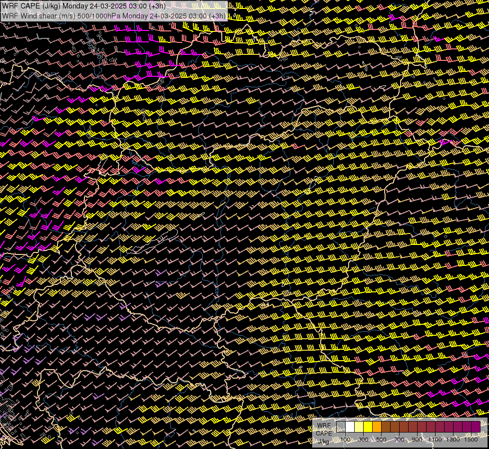
Task: Click the legend value 700
Action: point(399,440)
